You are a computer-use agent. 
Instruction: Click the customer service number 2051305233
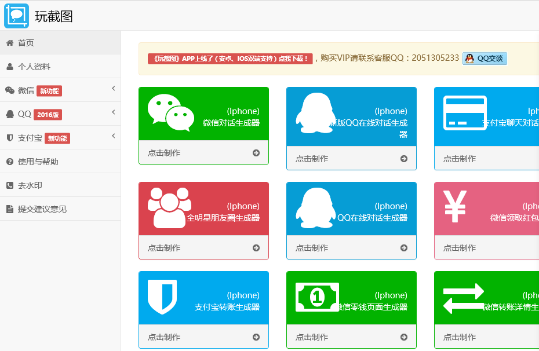tap(435, 58)
